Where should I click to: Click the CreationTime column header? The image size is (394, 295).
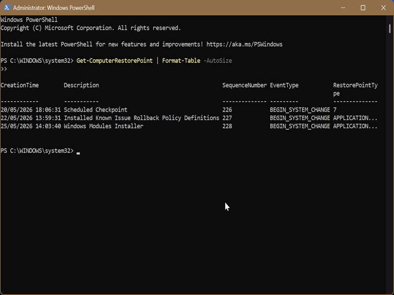tap(20, 85)
